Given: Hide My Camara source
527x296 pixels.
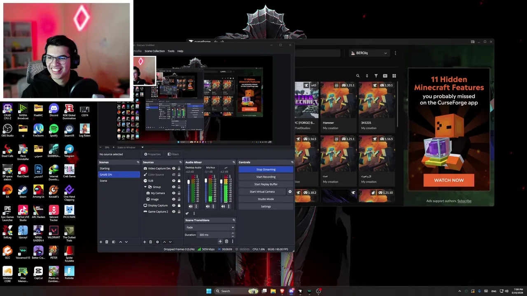Looking at the screenshot, I should pyautogui.click(x=174, y=193).
